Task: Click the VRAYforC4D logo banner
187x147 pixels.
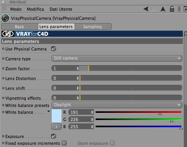Action: pos(92,34)
